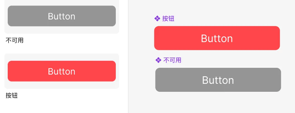Click the purple component icon beside 不可用

[158, 60]
